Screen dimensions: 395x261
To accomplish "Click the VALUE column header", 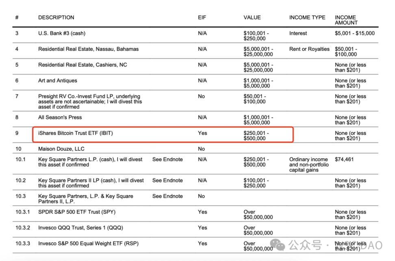I will [252, 17].
